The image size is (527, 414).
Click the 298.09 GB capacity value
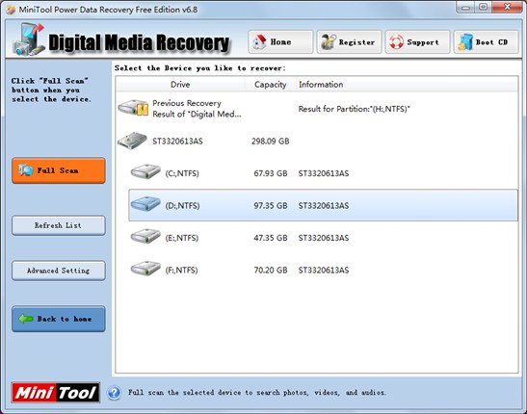point(270,141)
